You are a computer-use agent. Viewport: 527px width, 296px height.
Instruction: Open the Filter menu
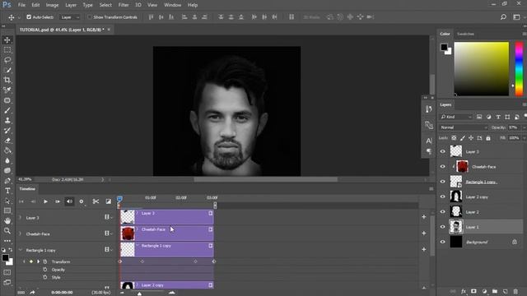(124, 5)
